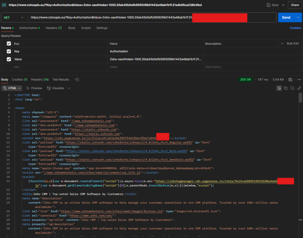Uncheck the 'Key' query param row checkbox
This screenshot has width=303, height=238.
(9, 51)
